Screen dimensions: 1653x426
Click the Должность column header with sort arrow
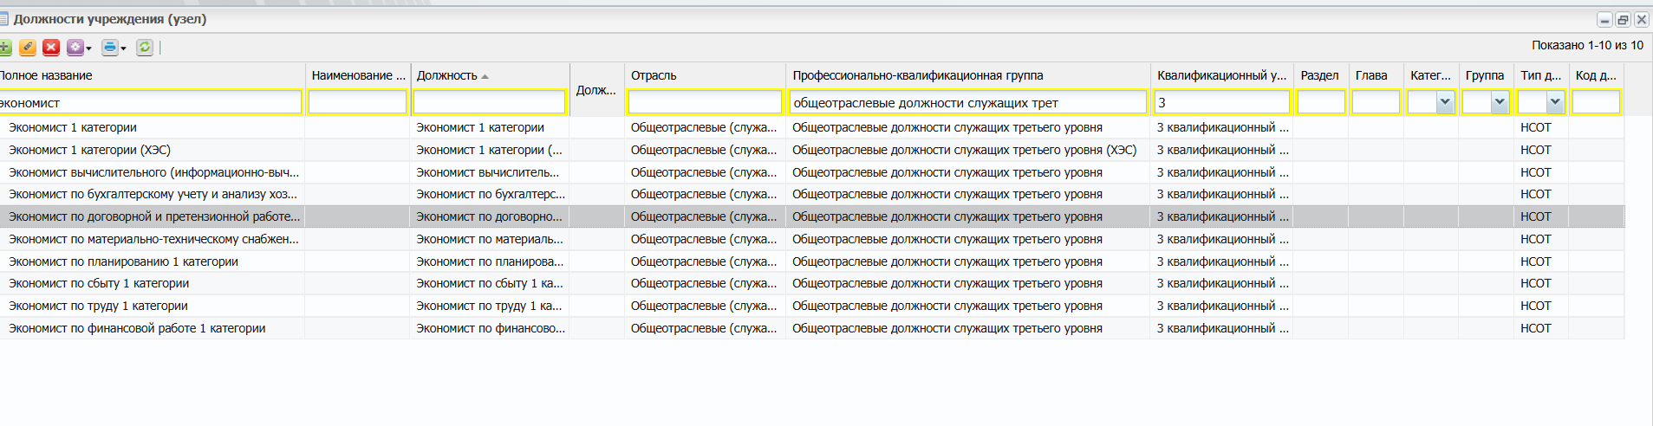(452, 75)
